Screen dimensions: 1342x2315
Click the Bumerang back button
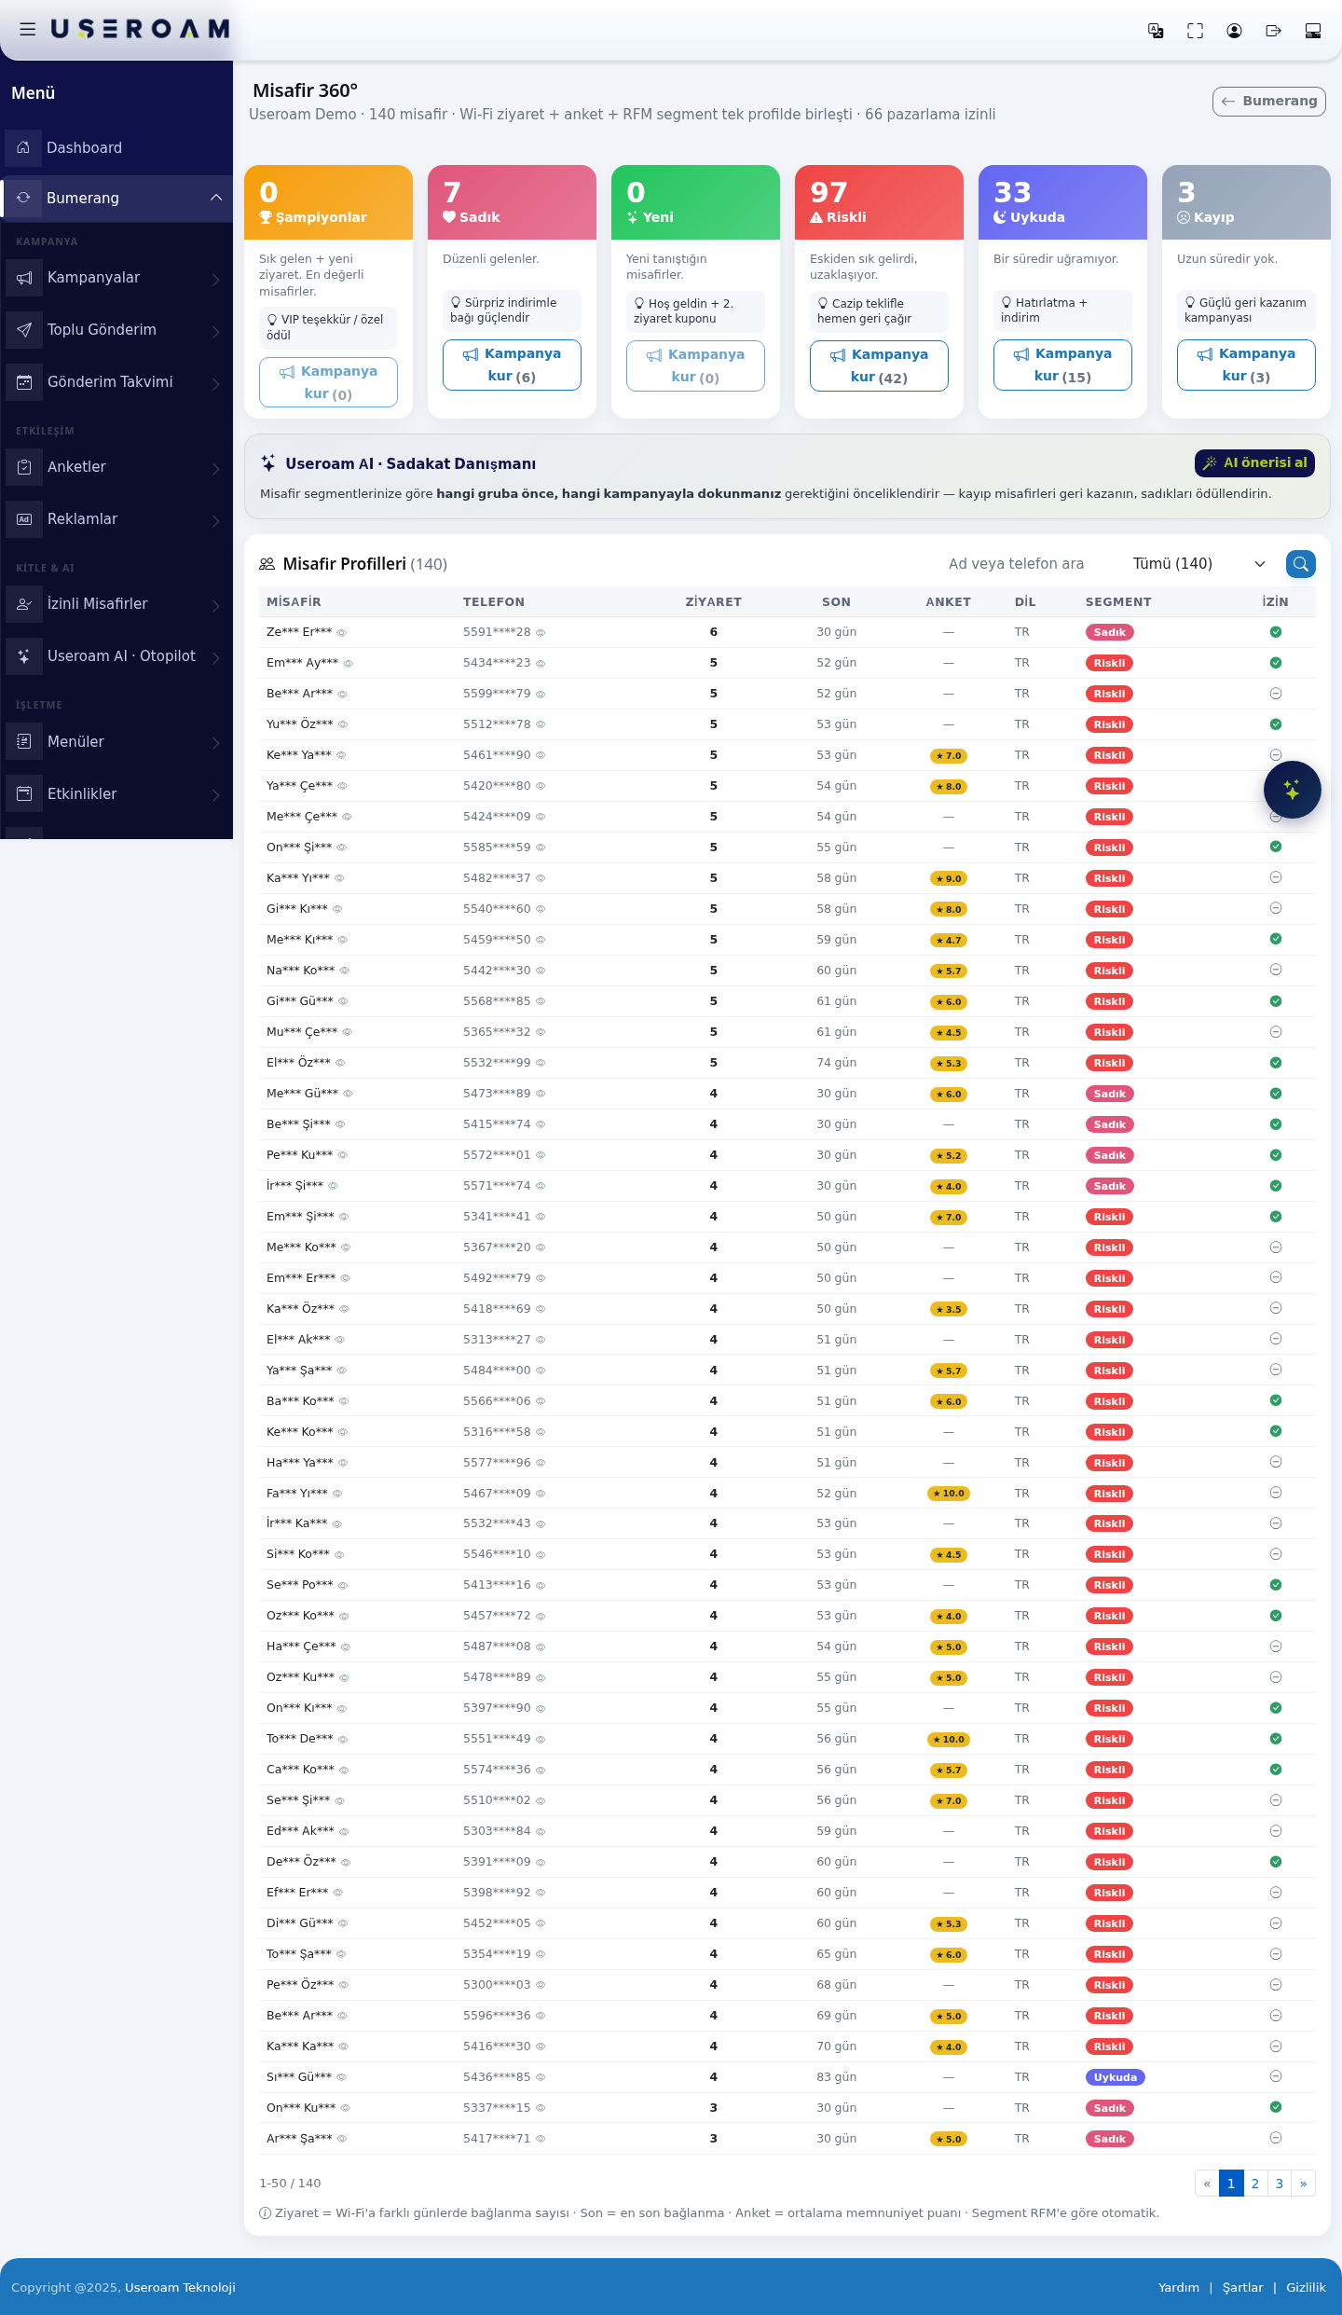tap(1269, 101)
